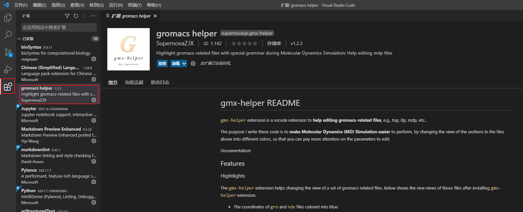This screenshot has width=523, height=212.
Task: Click the five-star rating of gromacs helper
Action: [x=244, y=43]
